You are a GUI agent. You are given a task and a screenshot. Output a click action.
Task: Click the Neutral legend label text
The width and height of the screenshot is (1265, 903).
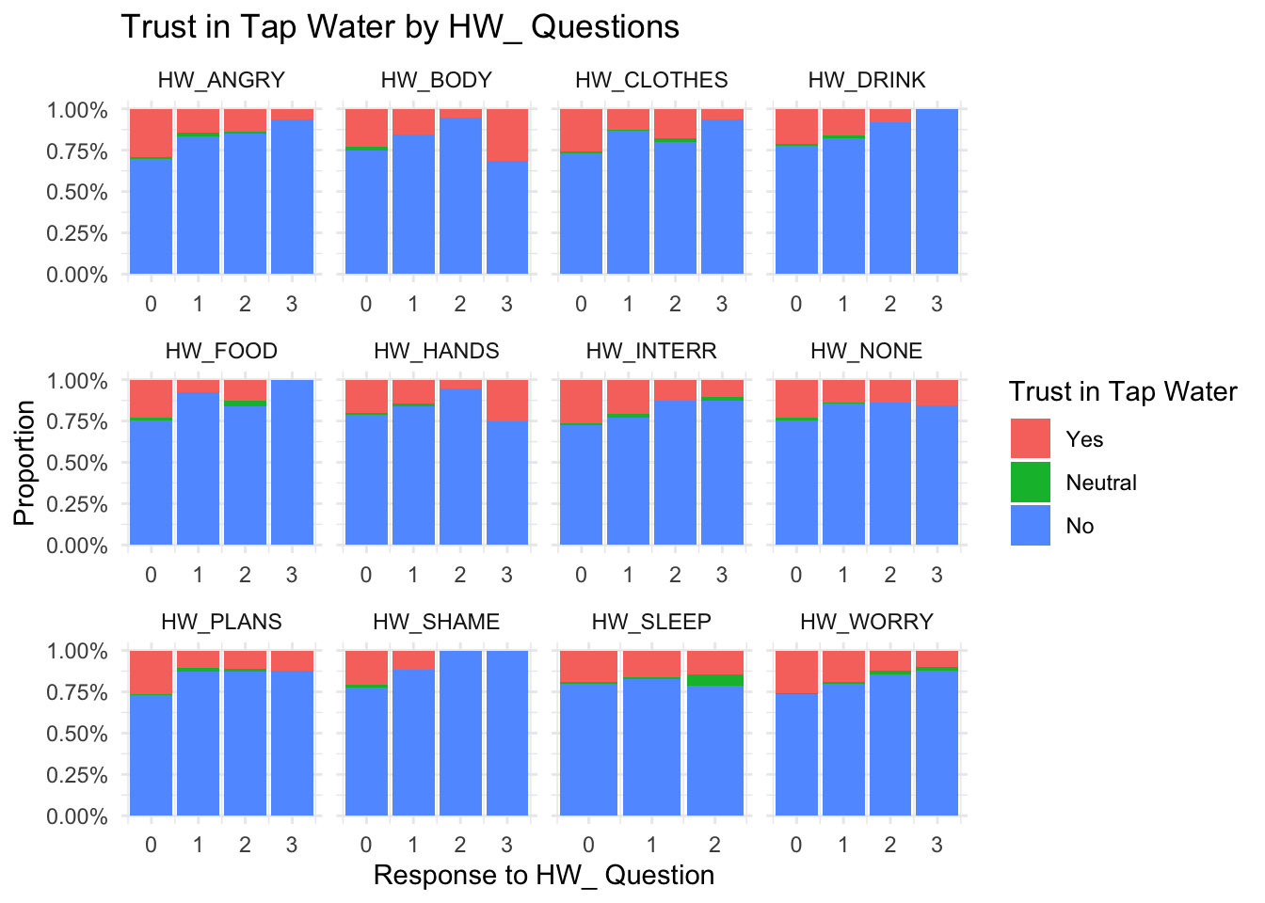pyautogui.click(x=1101, y=483)
